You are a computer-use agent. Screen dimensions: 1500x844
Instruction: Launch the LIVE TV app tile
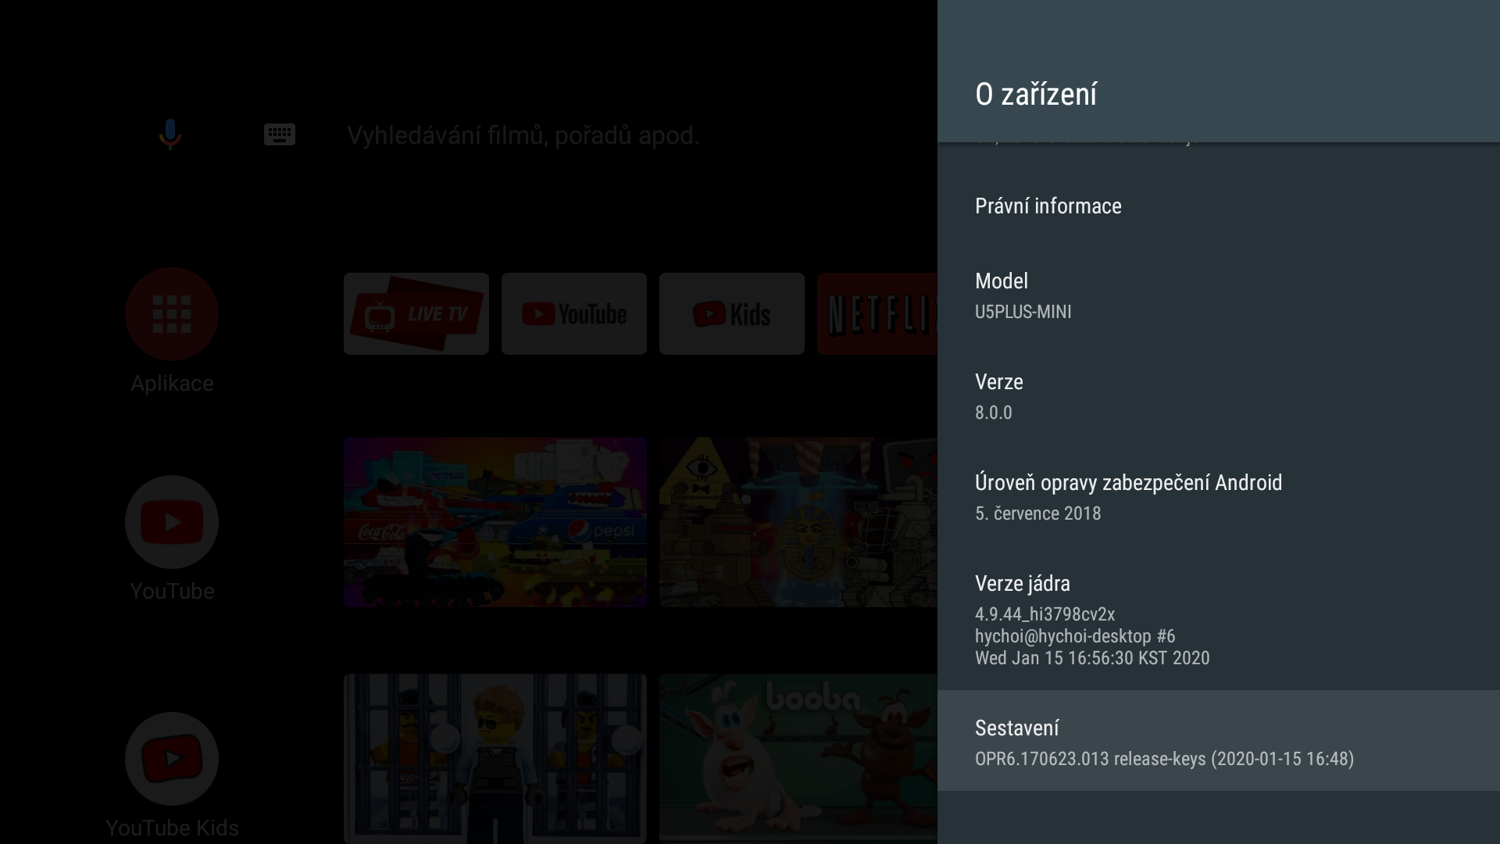pyautogui.click(x=416, y=314)
